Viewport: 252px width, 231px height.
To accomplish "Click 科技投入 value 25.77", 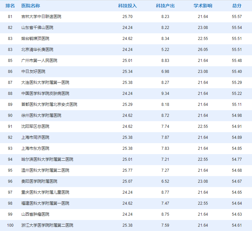I will [x=127, y=170].
